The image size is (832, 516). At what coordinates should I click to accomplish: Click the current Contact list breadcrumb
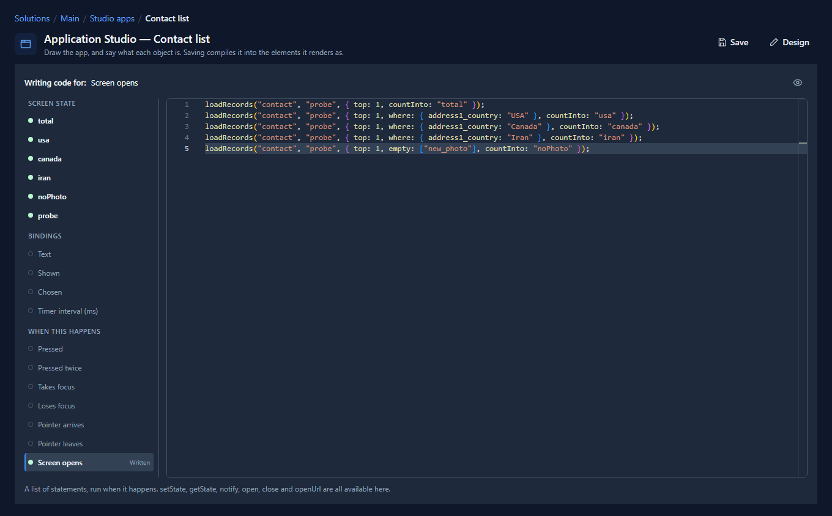167,18
